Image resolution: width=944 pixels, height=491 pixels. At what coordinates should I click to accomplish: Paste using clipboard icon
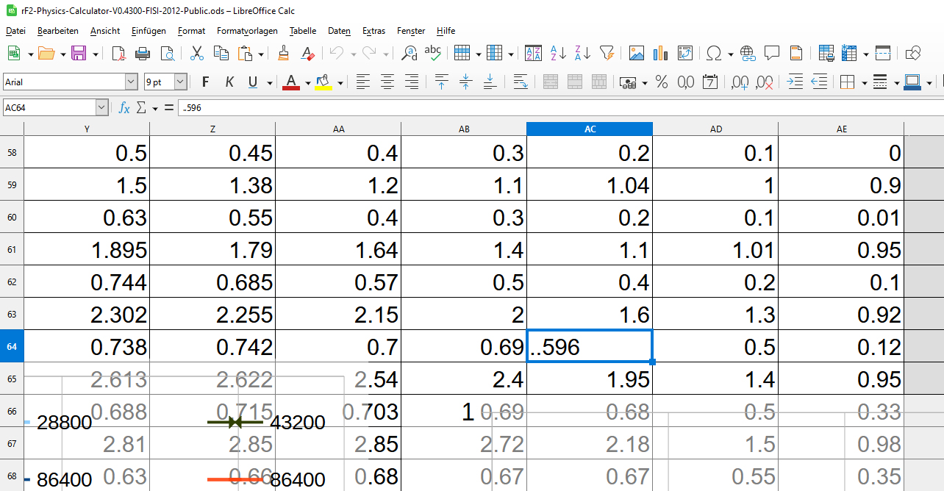pyautogui.click(x=245, y=53)
